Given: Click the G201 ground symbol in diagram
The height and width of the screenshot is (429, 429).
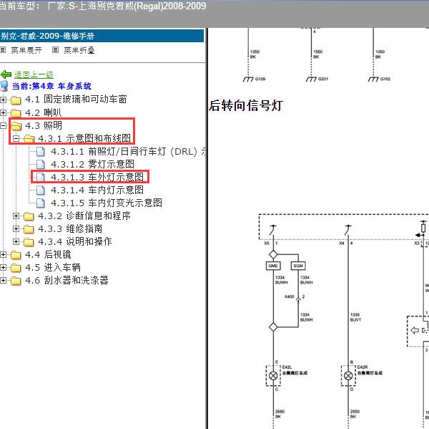Looking at the screenshot, I should point(311,79).
